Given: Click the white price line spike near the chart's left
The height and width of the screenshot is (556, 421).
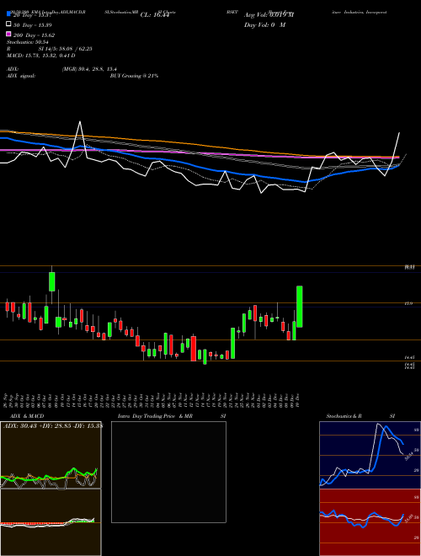Looking at the screenshot, I should point(80,121).
